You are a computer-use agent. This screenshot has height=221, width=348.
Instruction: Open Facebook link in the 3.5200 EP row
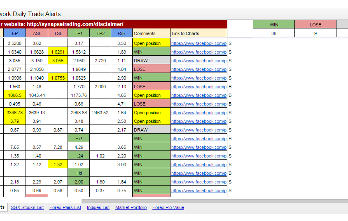[x=199, y=43]
